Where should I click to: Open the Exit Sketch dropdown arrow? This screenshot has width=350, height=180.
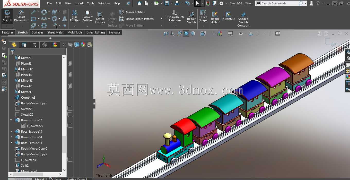tap(7, 26)
